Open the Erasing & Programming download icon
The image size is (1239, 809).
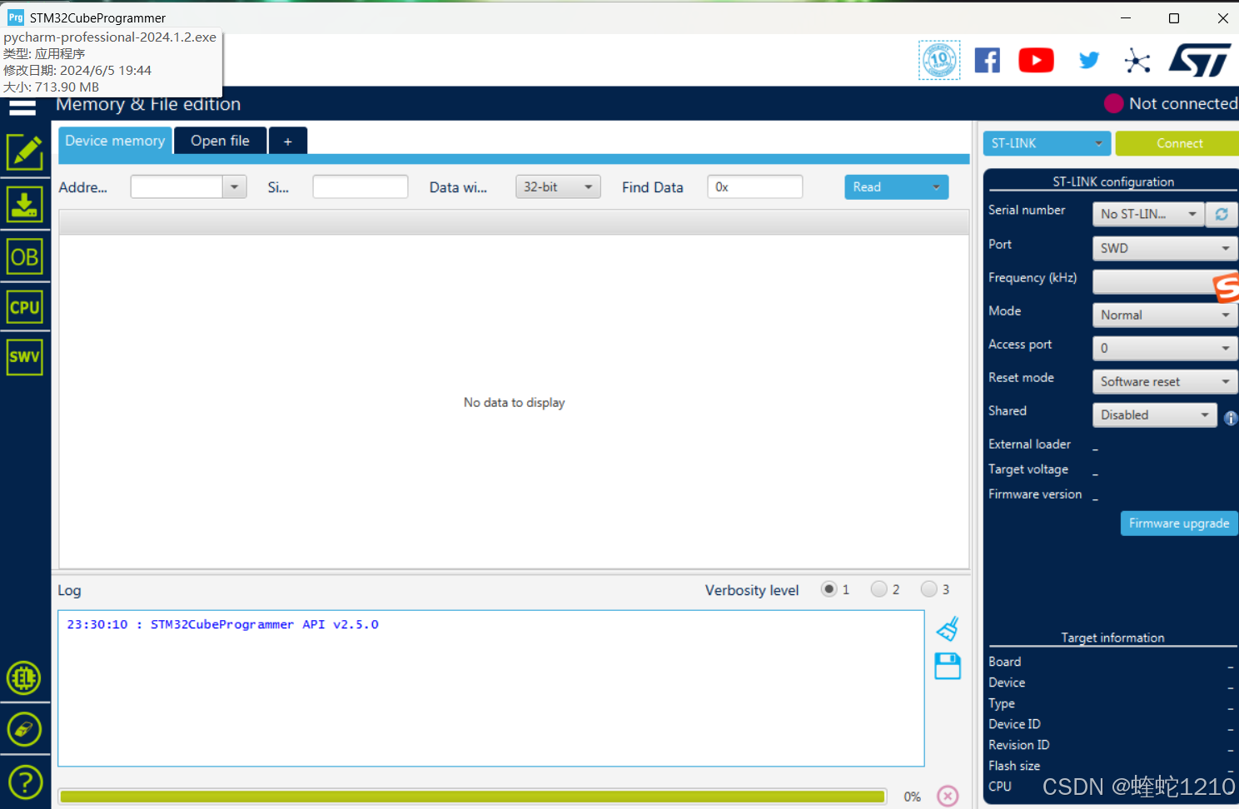point(25,204)
